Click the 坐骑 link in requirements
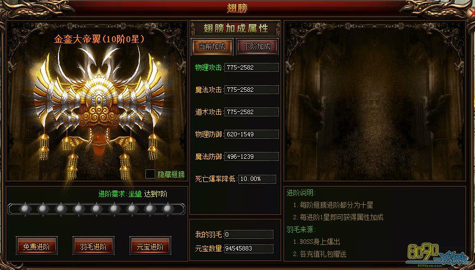Screen dimensions: 475x270 coord(135,194)
